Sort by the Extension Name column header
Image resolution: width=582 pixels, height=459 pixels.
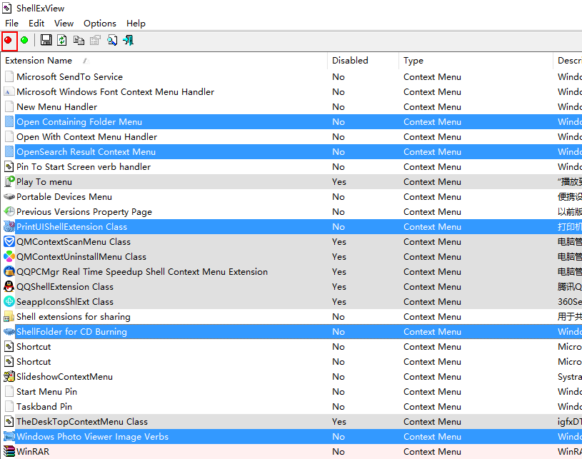(164, 61)
